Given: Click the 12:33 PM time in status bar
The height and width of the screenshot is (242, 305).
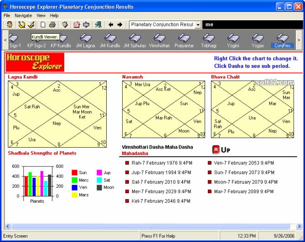Looking at the screenshot, I should tap(247, 236).
